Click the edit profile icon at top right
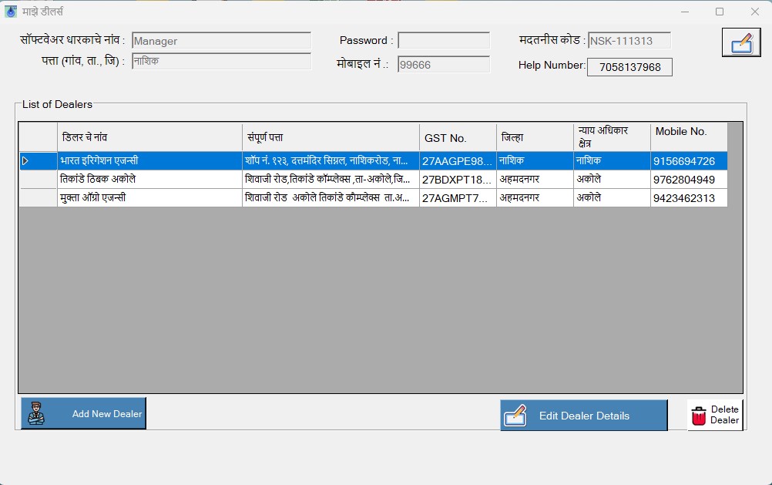The image size is (772, 485). pos(740,42)
